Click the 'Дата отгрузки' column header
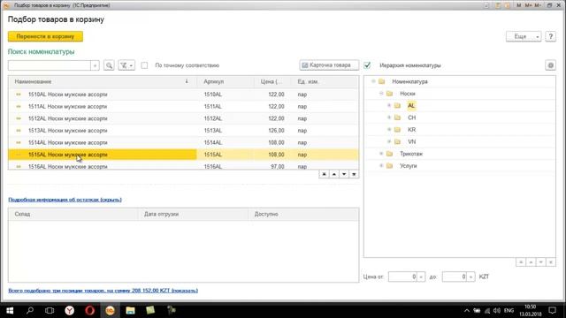This screenshot has width=566, height=318. point(194,214)
